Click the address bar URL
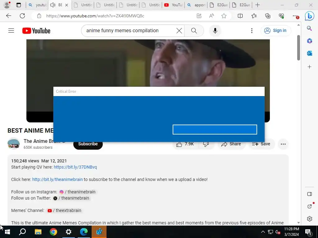 (x=95, y=16)
